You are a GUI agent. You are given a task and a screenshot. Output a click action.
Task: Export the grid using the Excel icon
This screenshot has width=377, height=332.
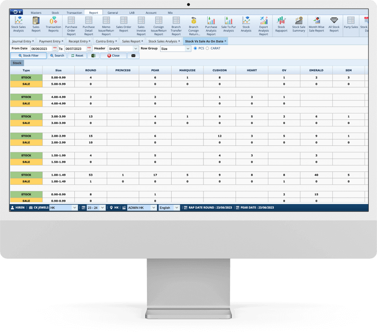click(x=93, y=55)
